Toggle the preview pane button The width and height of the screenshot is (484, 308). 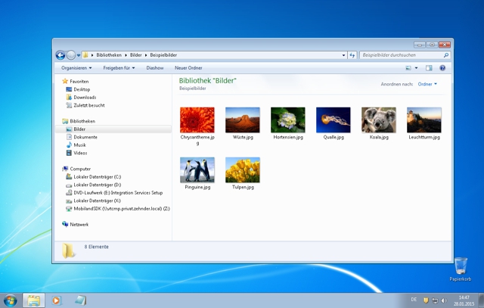430,68
